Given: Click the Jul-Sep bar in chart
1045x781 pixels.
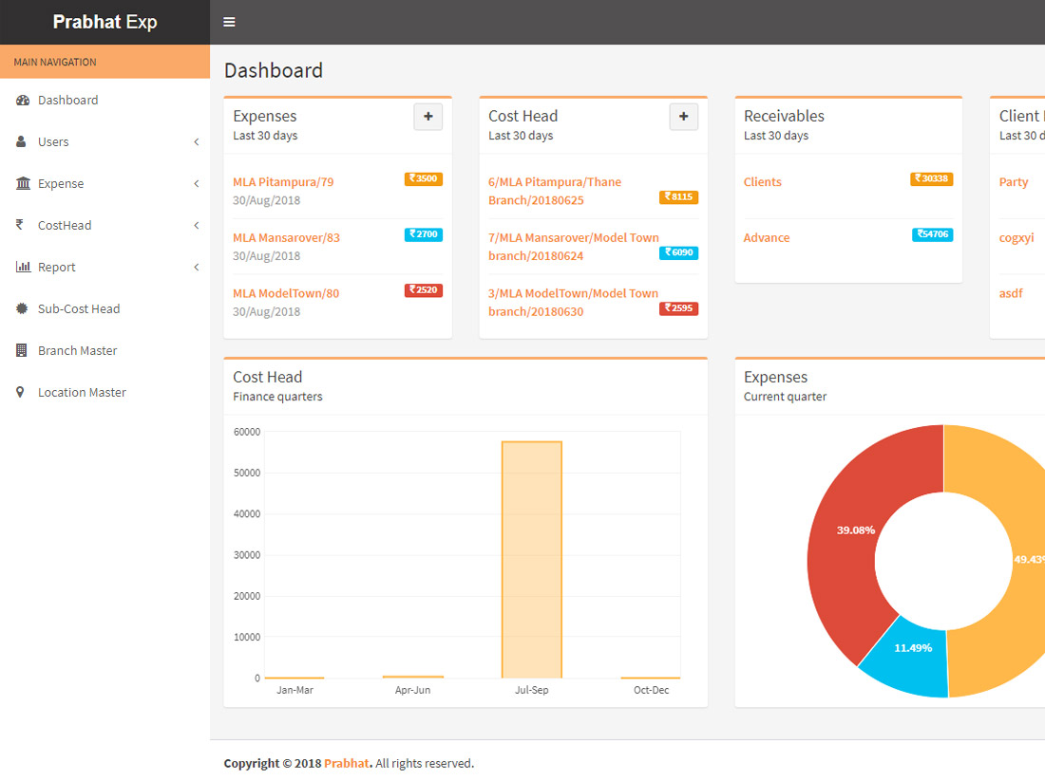Looking at the screenshot, I should pos(532,560).
